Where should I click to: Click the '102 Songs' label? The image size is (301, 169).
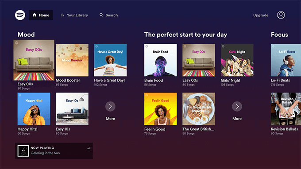pos(100,85)
